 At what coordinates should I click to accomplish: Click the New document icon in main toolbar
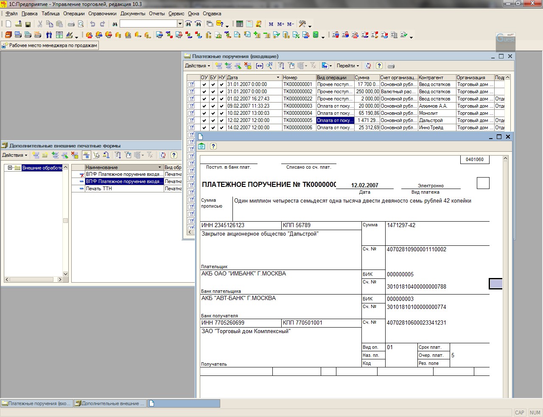[8, 24]
